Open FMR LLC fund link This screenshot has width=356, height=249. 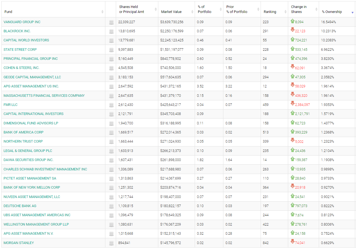pos(10,105)
